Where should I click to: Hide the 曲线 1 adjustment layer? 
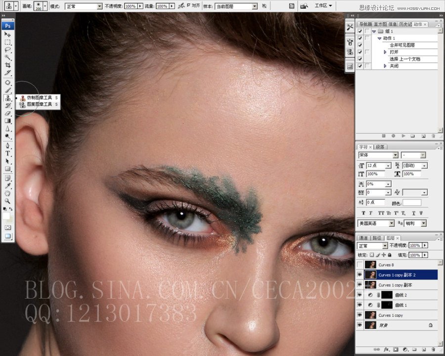pyautogui.click(x=359, y=305)
